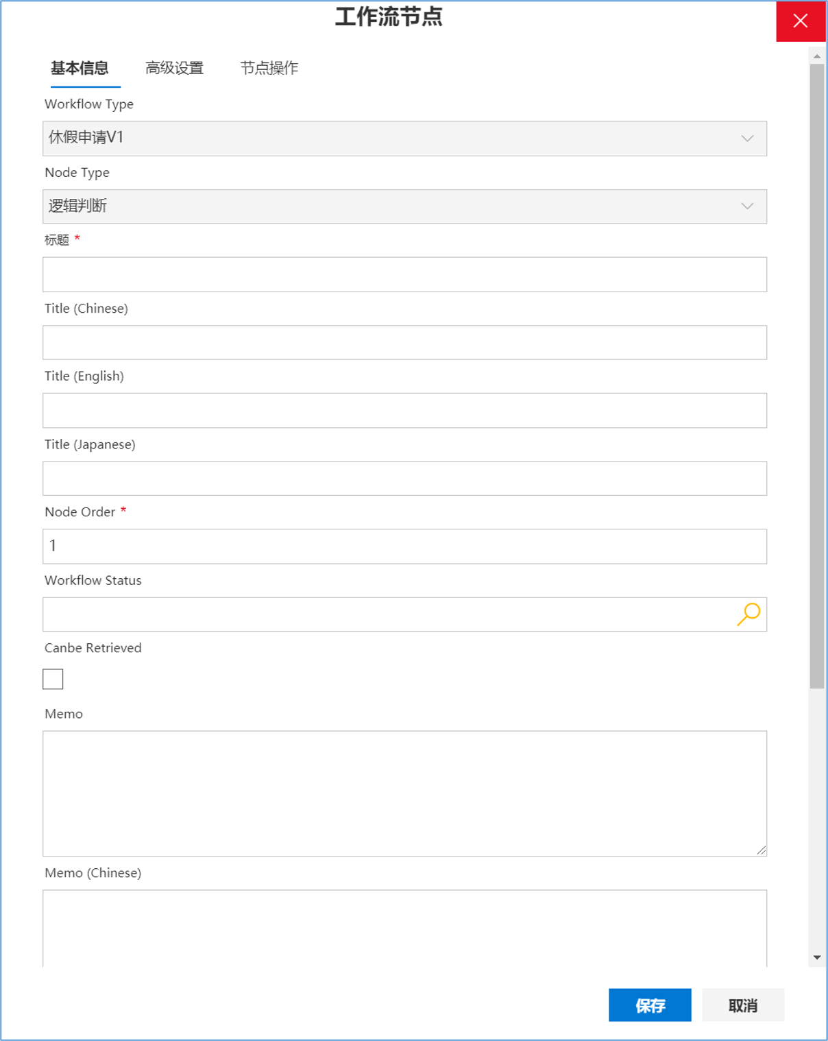Click the scrollbar up arrow
The width and height of the screenshot is (828, 1041).
[817, 56]
